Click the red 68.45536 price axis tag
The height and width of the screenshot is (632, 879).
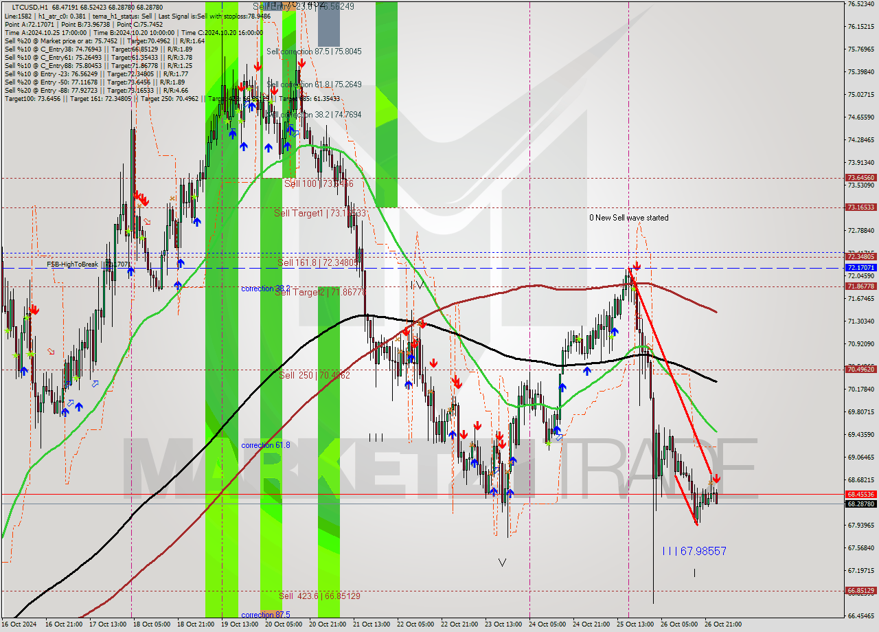[x=860, y=494]
